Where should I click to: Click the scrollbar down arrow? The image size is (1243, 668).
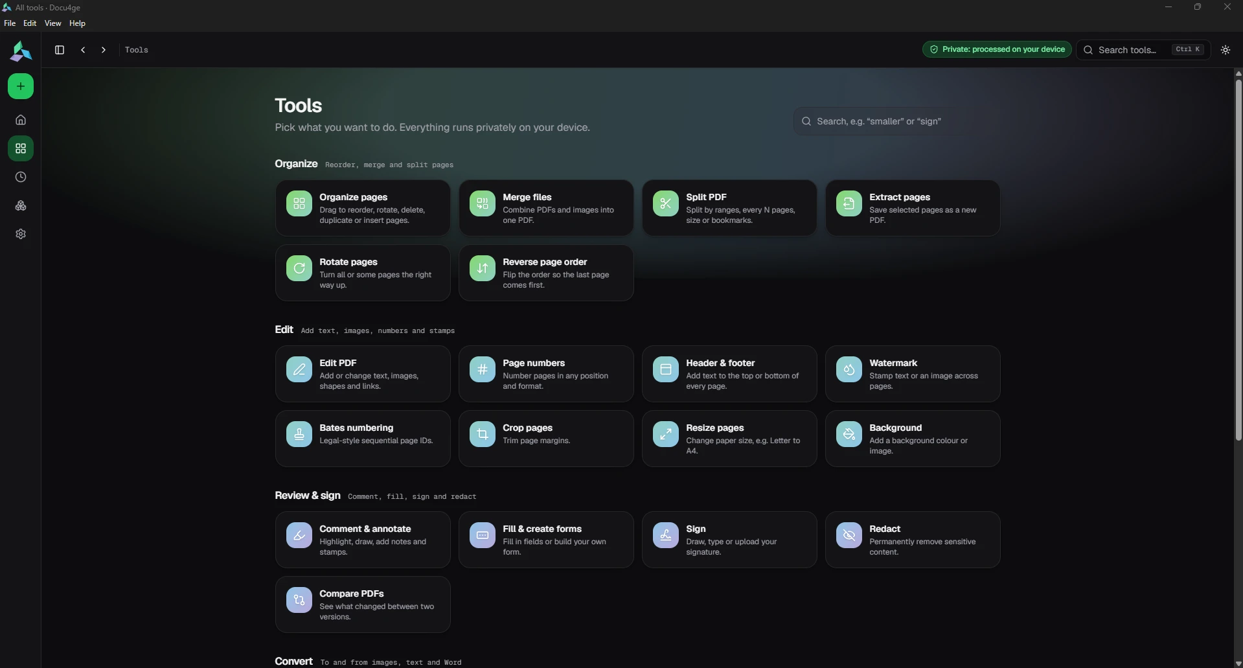click(1238, 663)
